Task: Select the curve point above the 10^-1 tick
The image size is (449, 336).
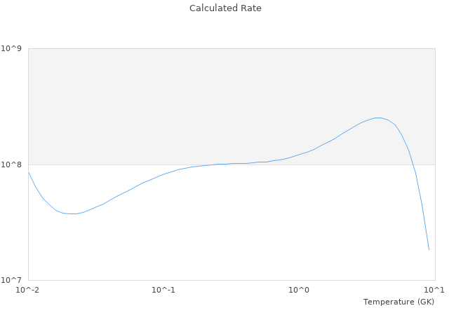Action: click(x=163, y=174)
